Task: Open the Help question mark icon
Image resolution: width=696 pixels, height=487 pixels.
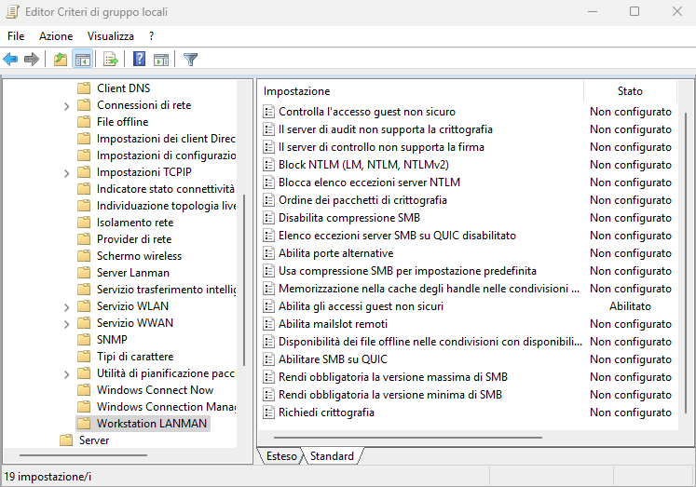Action: [x=140, y=59]
